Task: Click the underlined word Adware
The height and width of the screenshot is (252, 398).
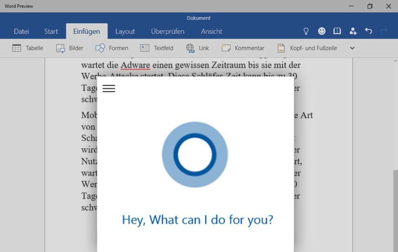Action: click(x=135, y=65)
